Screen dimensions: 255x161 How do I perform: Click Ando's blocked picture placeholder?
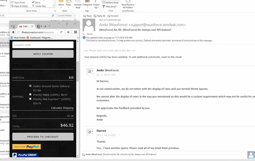click(90, 72)
